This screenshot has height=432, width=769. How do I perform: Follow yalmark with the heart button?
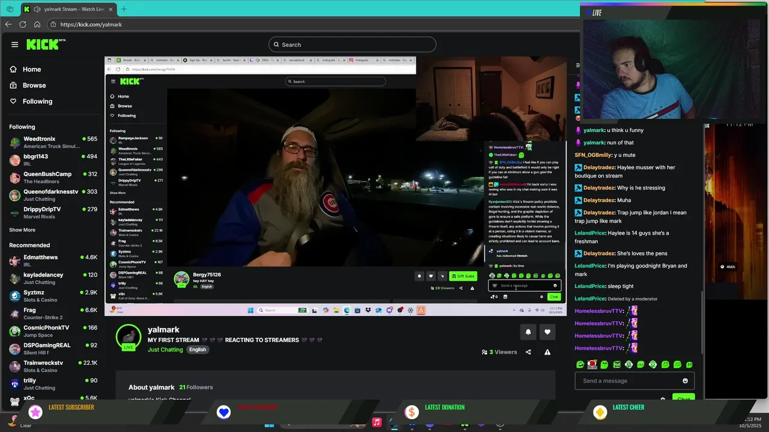[x=547, y=332]
